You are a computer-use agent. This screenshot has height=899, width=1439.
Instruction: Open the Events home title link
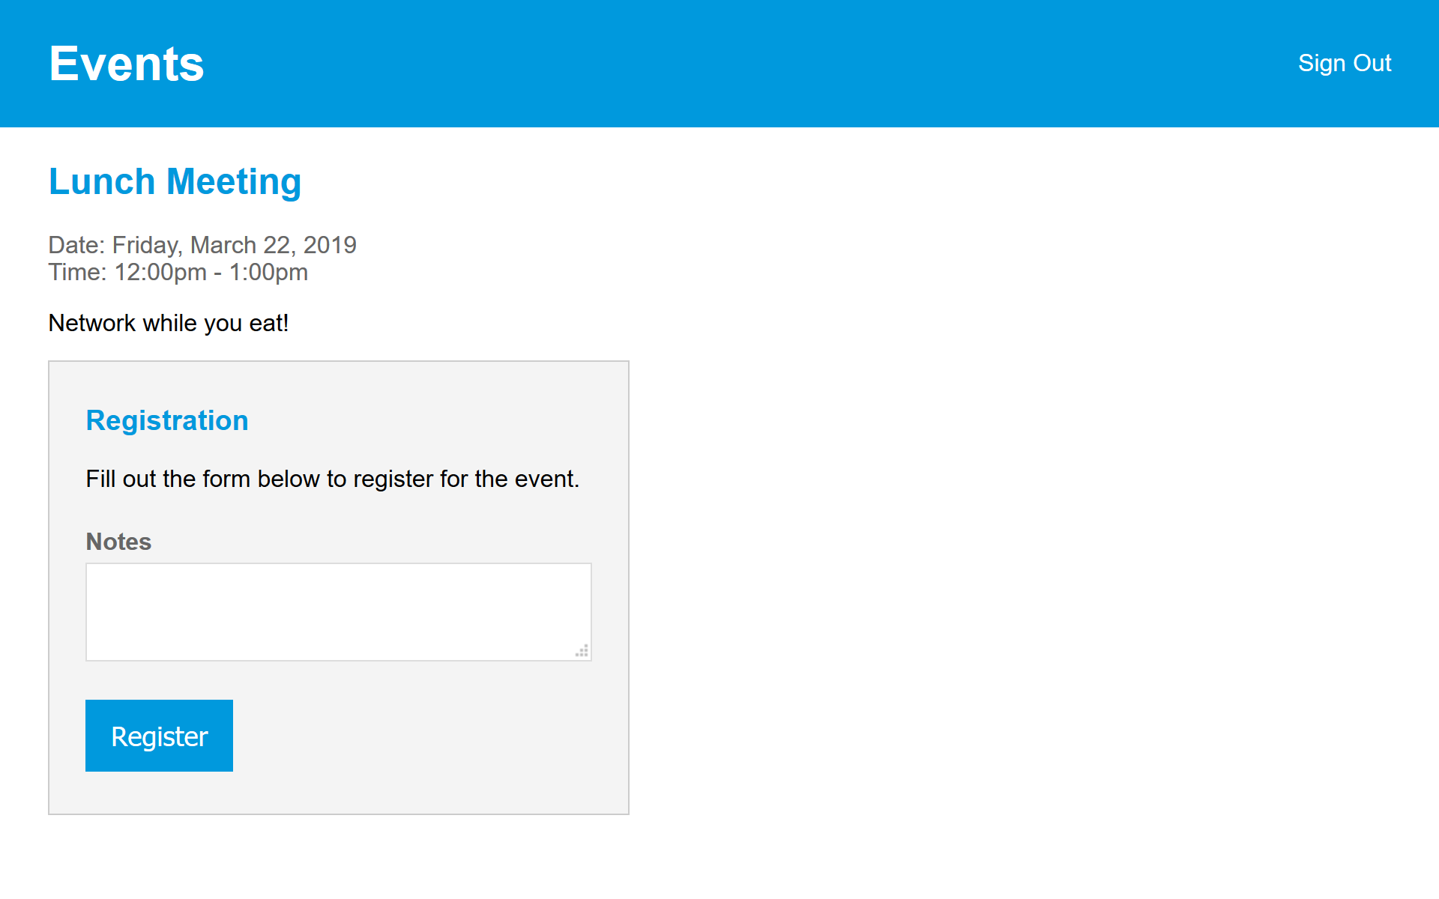(x=126, y=64)
